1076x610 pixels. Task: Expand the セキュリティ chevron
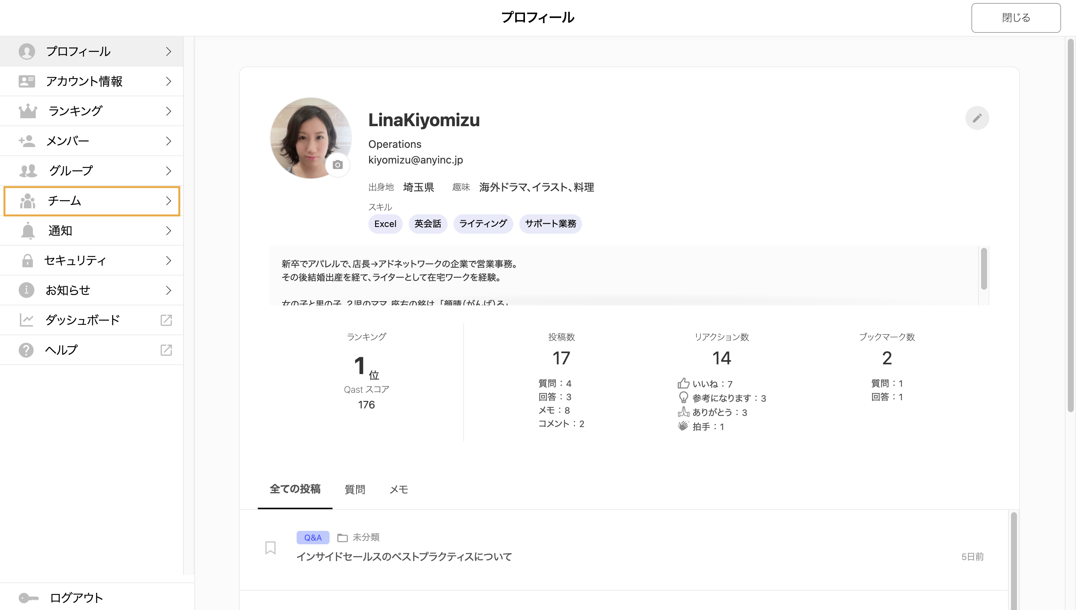click(168, 260)
